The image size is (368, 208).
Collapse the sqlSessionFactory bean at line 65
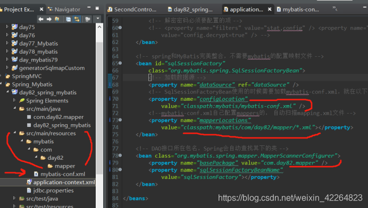coord(120,63)
